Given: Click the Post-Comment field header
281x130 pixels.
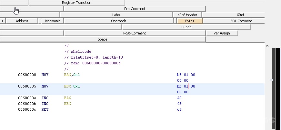Looking at the screenshot, I should point(135,33).
